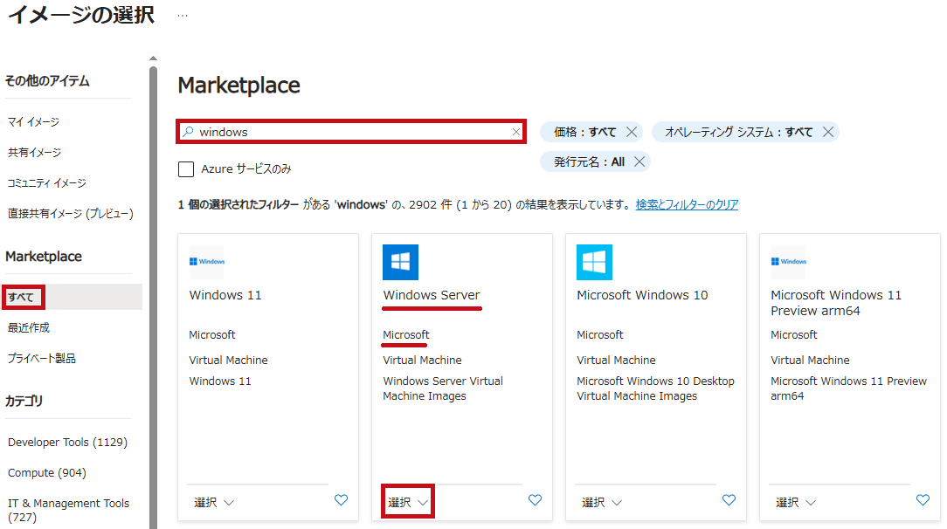Click the 検索とフィルターのクリア link

[687, 204]
